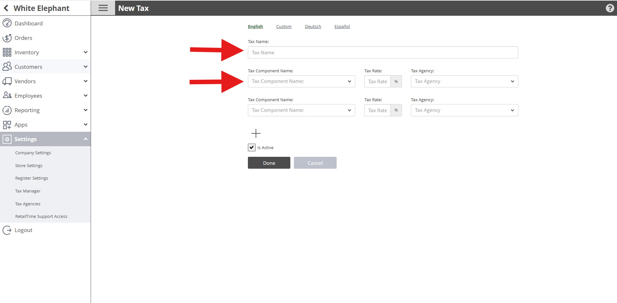Screen dimensions: 617x303
Task: Click the Done button
Action: coord(269,163)
